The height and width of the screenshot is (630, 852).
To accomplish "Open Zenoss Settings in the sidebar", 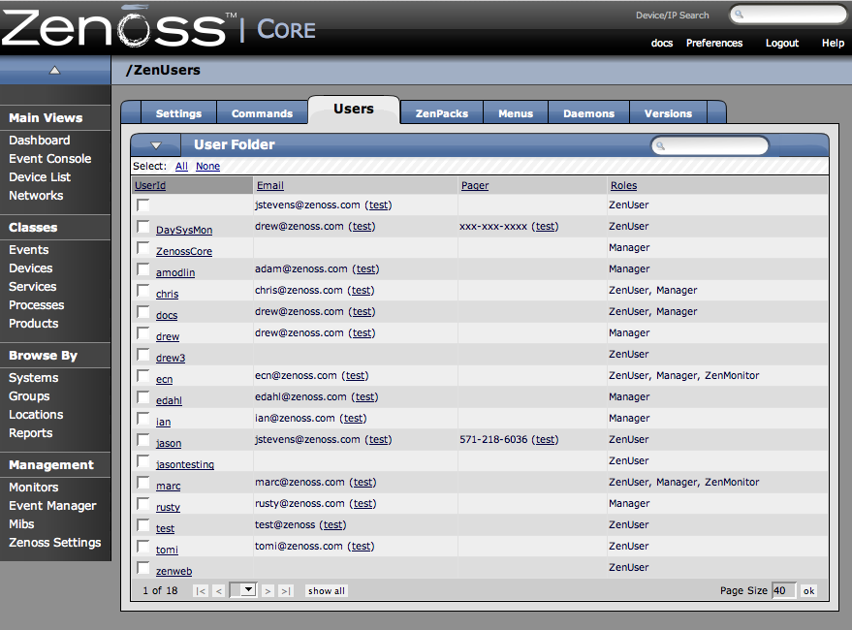I will [x=55, y=543].
